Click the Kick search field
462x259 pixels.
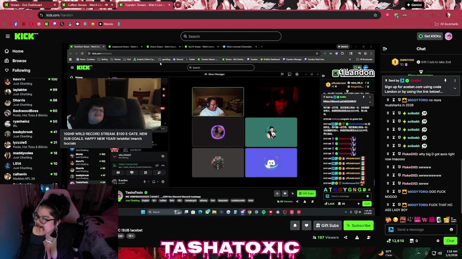231,36
